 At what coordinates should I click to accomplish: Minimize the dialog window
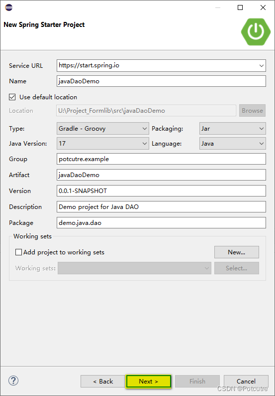pos(218,7)
